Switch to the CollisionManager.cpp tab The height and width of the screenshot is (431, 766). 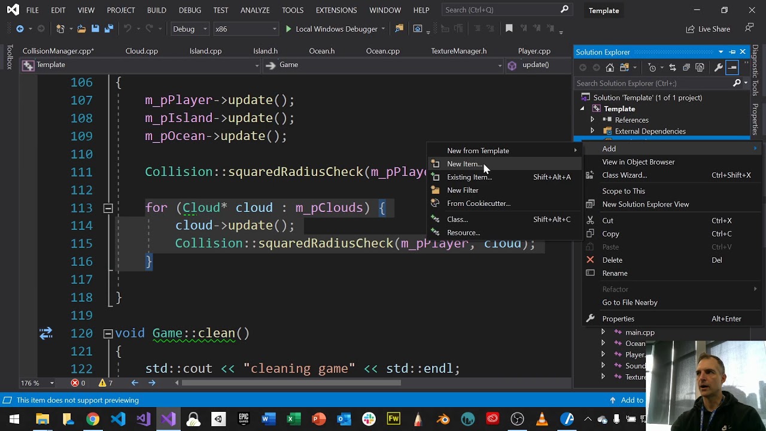[58, 51]
